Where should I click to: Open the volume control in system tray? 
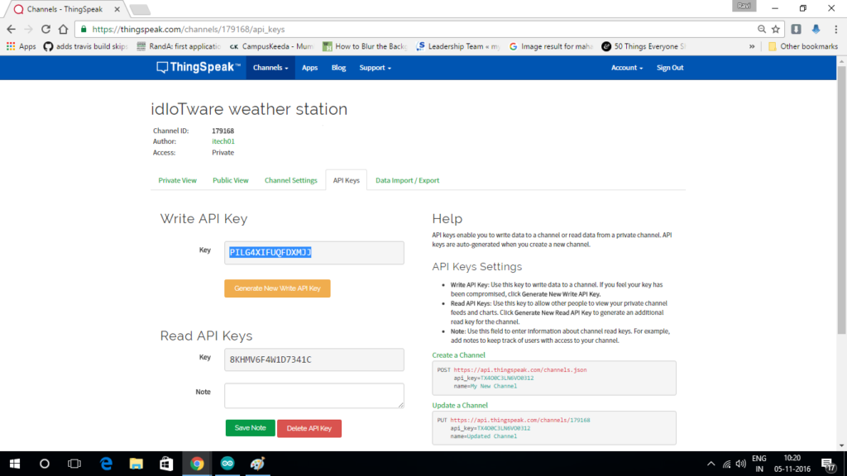(x=741, y=464)
